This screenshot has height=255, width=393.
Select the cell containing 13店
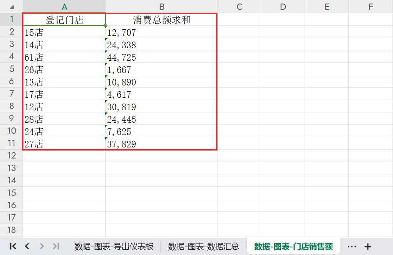pyautogui.click(x=64, y=81)
